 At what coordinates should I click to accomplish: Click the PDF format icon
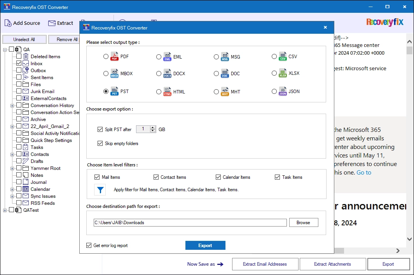[114, 56]
